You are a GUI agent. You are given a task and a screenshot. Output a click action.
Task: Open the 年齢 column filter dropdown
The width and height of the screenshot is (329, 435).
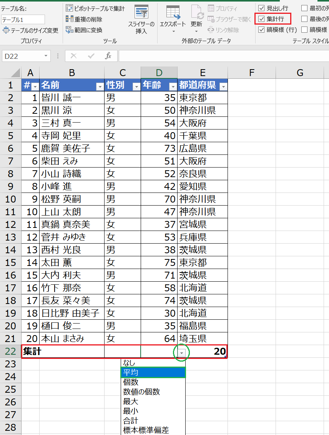173,86
